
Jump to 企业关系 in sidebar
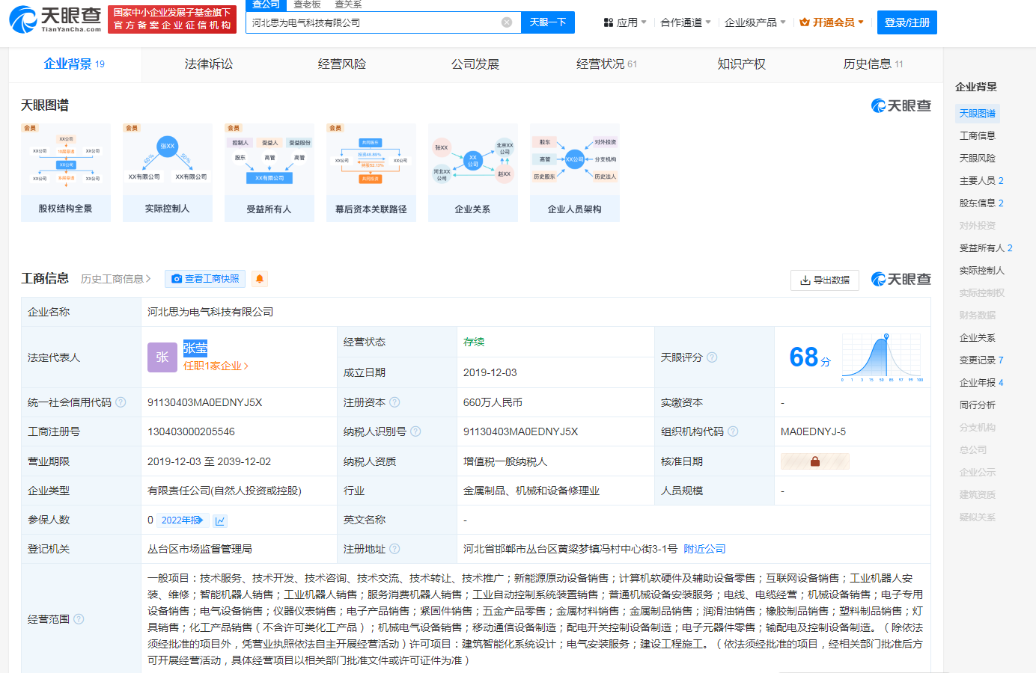pyautogui.click(x=978, y=338)
